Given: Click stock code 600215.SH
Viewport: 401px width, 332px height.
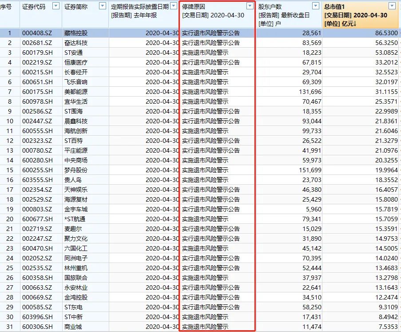Looking at the screenshot, I should coord(37,72).
